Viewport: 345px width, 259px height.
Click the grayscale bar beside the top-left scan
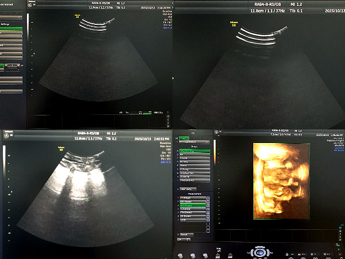coord(27,26)
